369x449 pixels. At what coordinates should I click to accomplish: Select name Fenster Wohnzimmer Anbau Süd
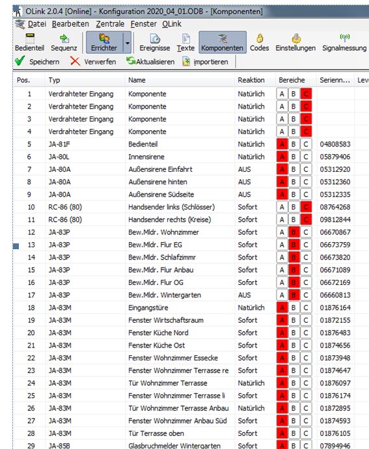177,420
